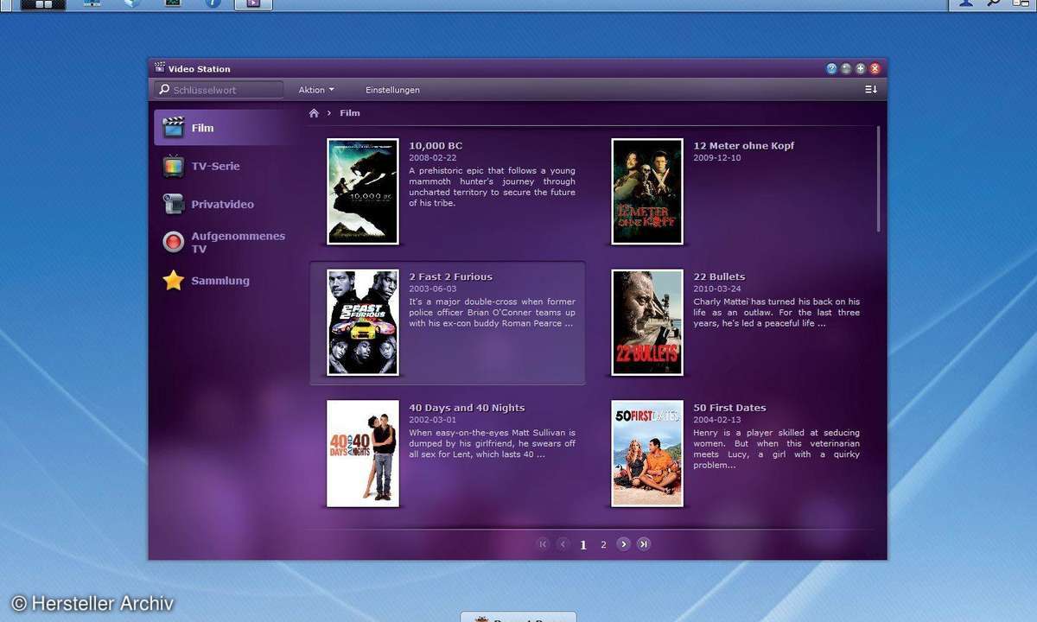1037x622 pixels.
Task: Select the 40 Days and 40 Nights poster
Action: pos(363,454)
